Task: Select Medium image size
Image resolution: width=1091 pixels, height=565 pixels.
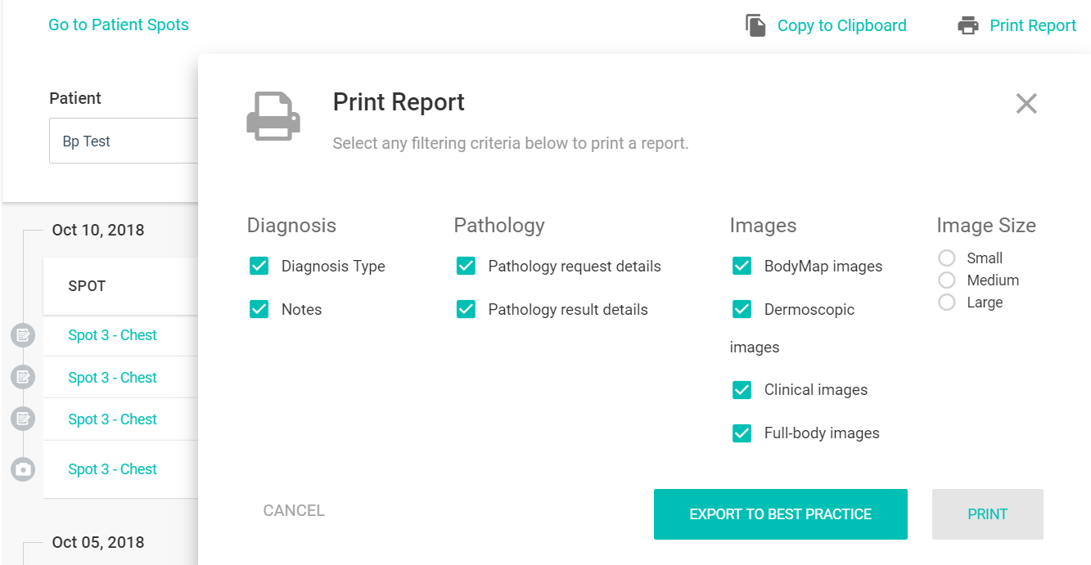Action: [947, 280]
